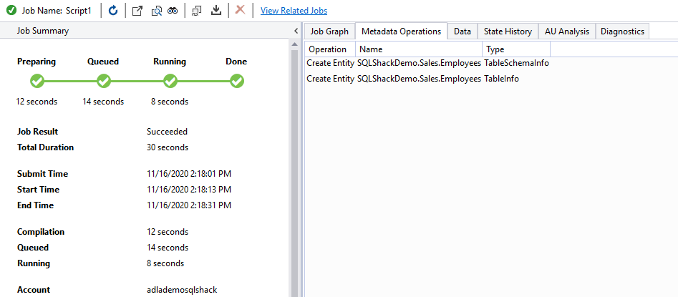Open the Diagnostics tab
678x297 pixels.
(x=622, y=31)
